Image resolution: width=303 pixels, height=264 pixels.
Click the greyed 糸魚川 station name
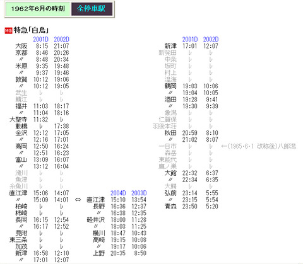coord(18,187)
